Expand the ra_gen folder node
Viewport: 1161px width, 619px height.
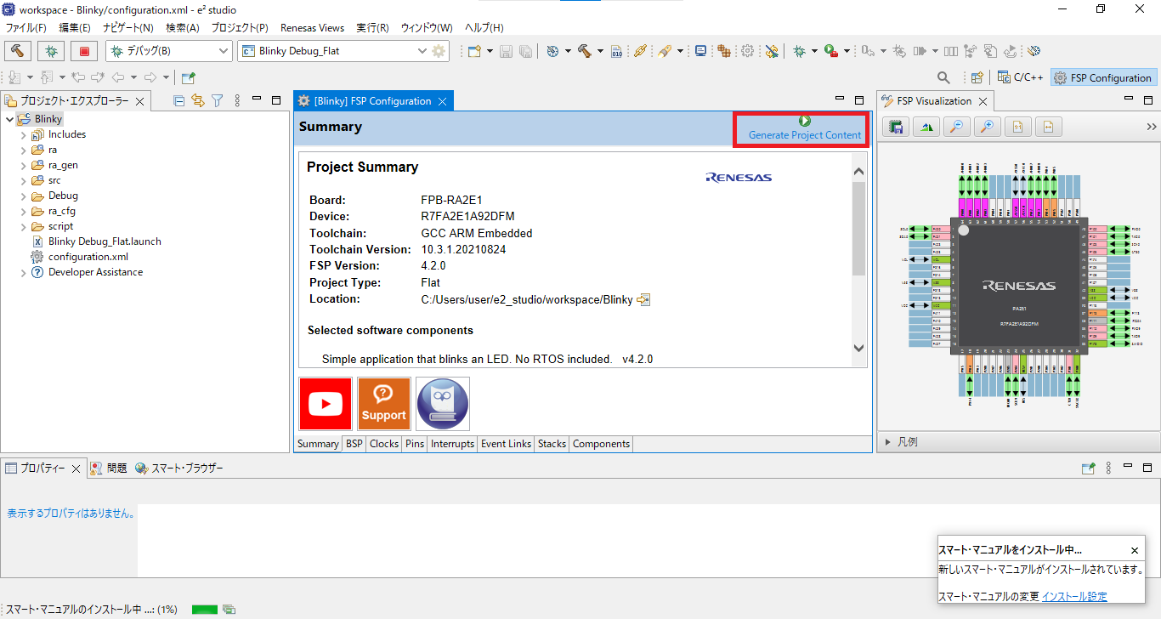tap(23, 165)
